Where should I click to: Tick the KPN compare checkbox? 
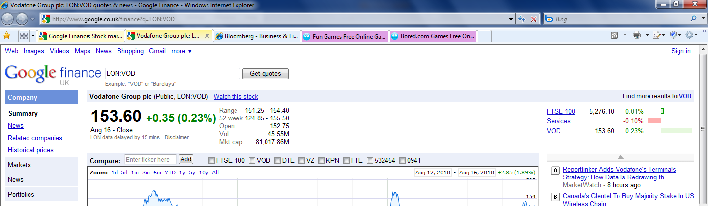[x=321, y=161]
